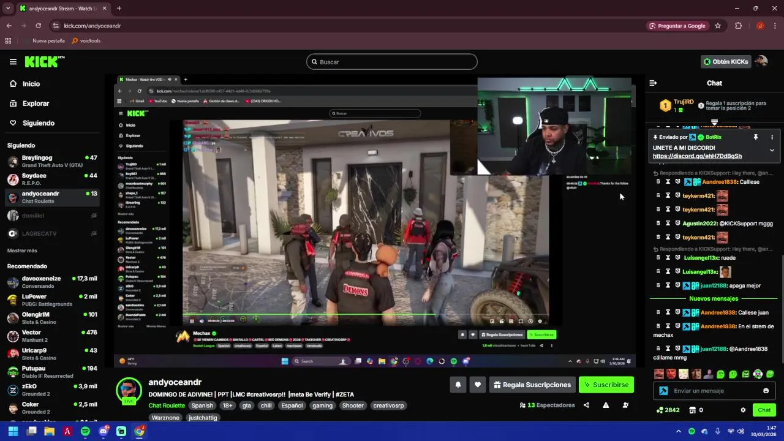Ban Luisangel13x 'ruede' with the shield icon
784x441 pixels.
[677, 258]
